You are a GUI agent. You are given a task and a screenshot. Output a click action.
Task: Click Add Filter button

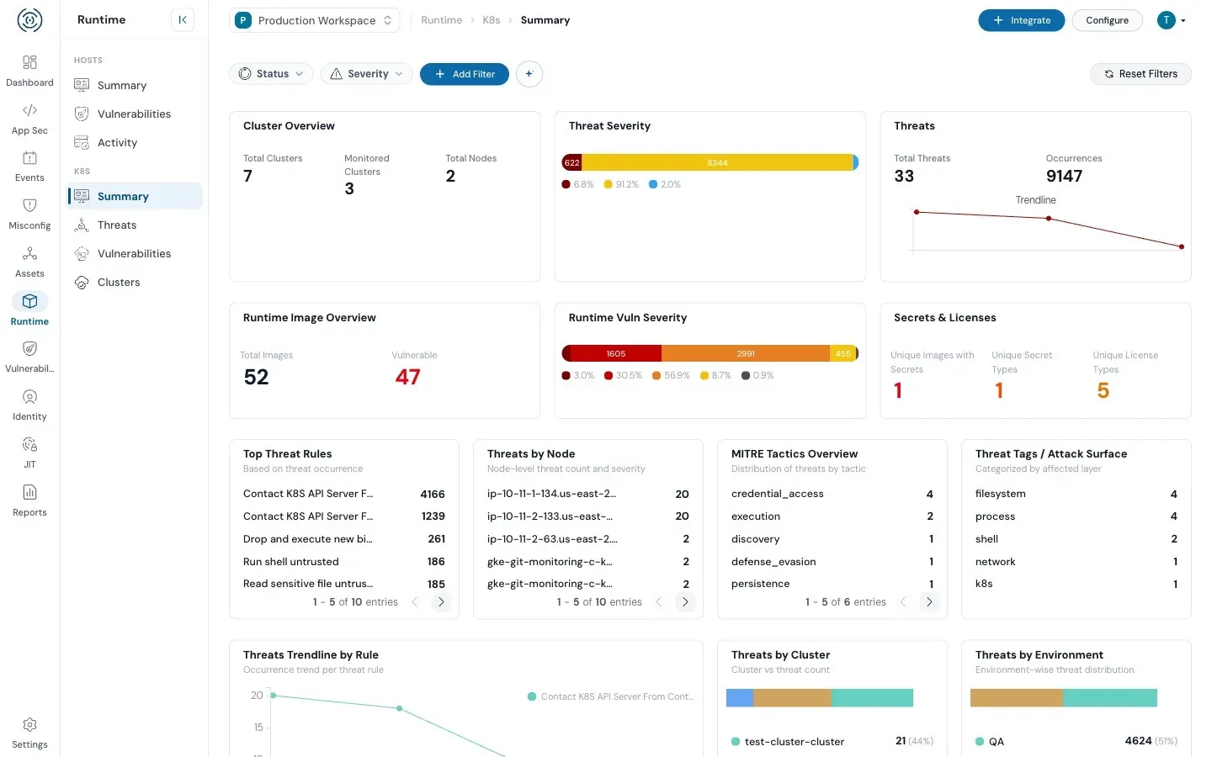(x=465, y=74)
